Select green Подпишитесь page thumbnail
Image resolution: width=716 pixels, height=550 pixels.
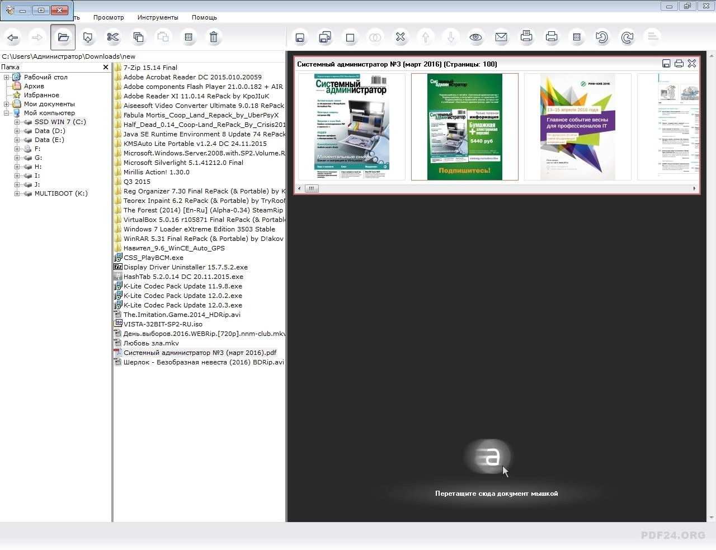(465, 127)
